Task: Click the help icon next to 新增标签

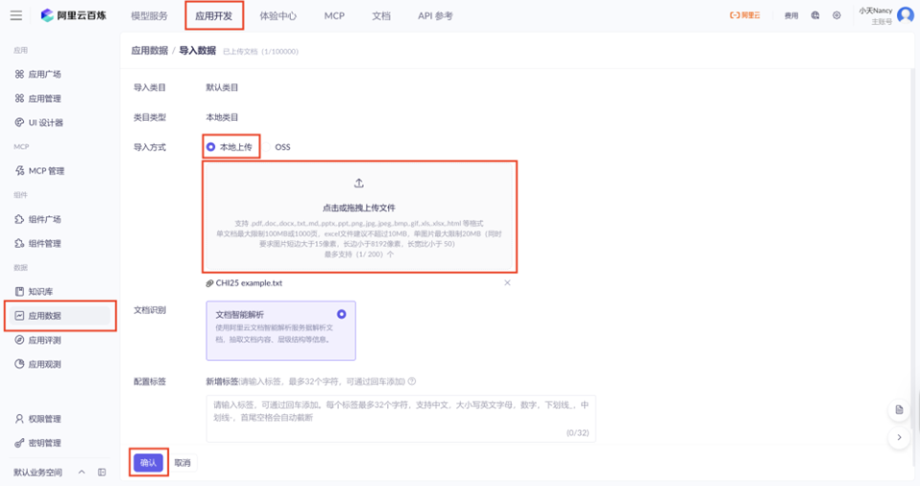Action: 412,381
